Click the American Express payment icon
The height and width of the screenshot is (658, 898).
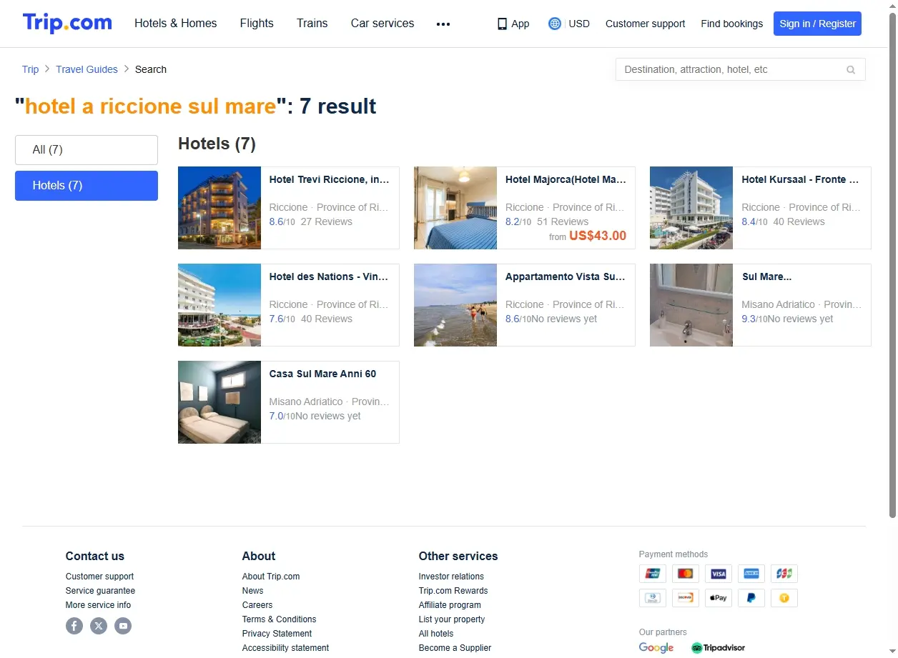pos(751,574)
